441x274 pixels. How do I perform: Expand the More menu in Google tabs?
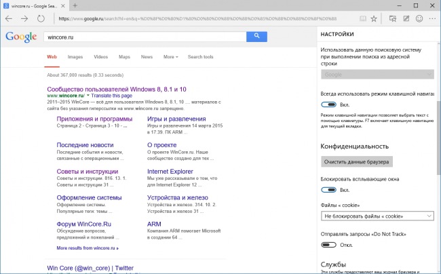[171, 57]
